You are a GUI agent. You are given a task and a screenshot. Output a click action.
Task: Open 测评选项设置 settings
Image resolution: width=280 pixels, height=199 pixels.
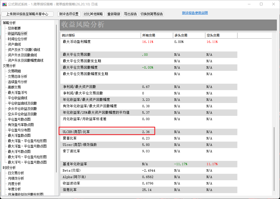pos(69,14)
